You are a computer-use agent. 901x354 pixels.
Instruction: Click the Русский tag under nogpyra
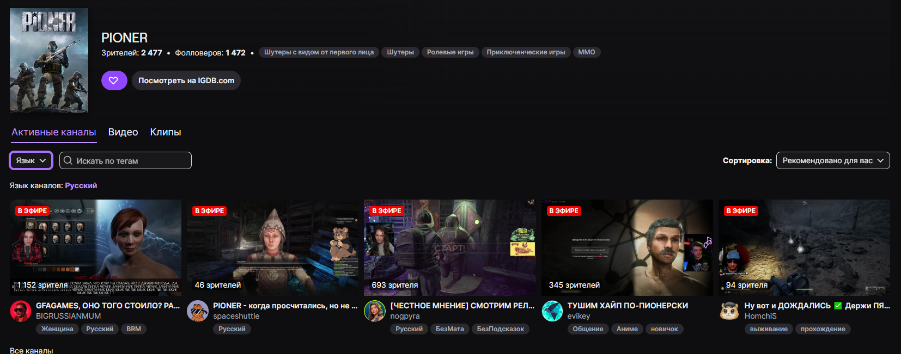click(x=409, y=329)
